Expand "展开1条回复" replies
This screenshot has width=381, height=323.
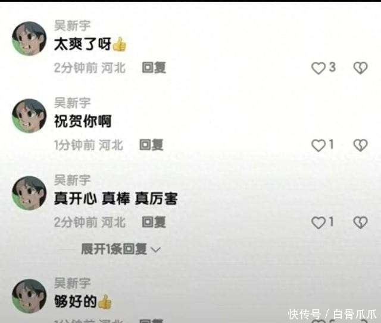point(121,249)
